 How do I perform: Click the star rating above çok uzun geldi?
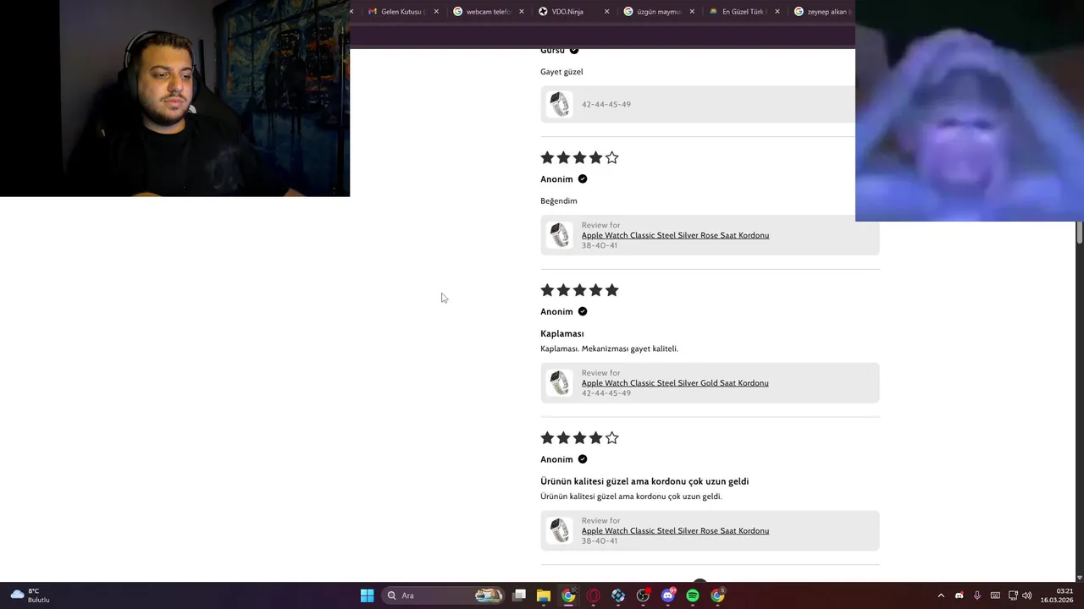579,438
